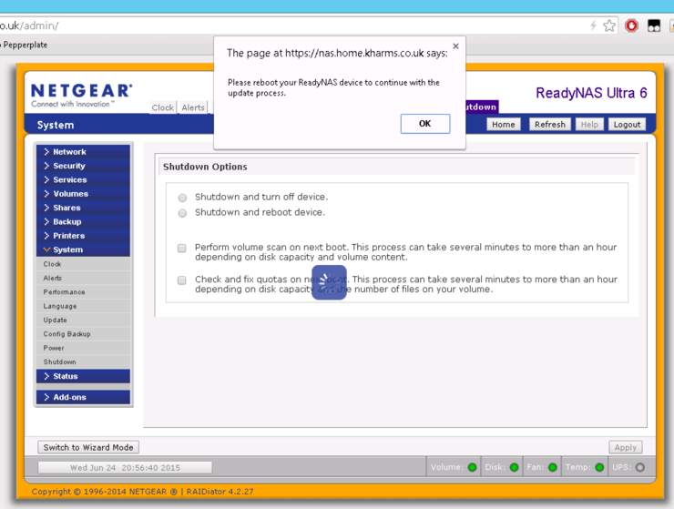
Task: Click the Disk status green indicator
Action: [514, 467]
